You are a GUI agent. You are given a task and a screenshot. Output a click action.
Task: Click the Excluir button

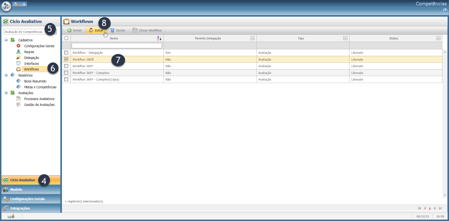coord(118,30)
